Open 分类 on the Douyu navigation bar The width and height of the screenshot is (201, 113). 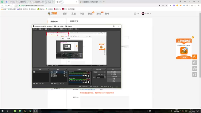(x=82, y=14)
